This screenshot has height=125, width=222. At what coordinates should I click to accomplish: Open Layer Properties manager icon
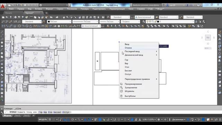(x=144, y=22)
